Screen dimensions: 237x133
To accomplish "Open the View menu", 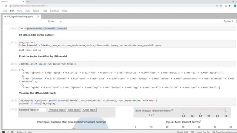I will click(x=20, y=11).
